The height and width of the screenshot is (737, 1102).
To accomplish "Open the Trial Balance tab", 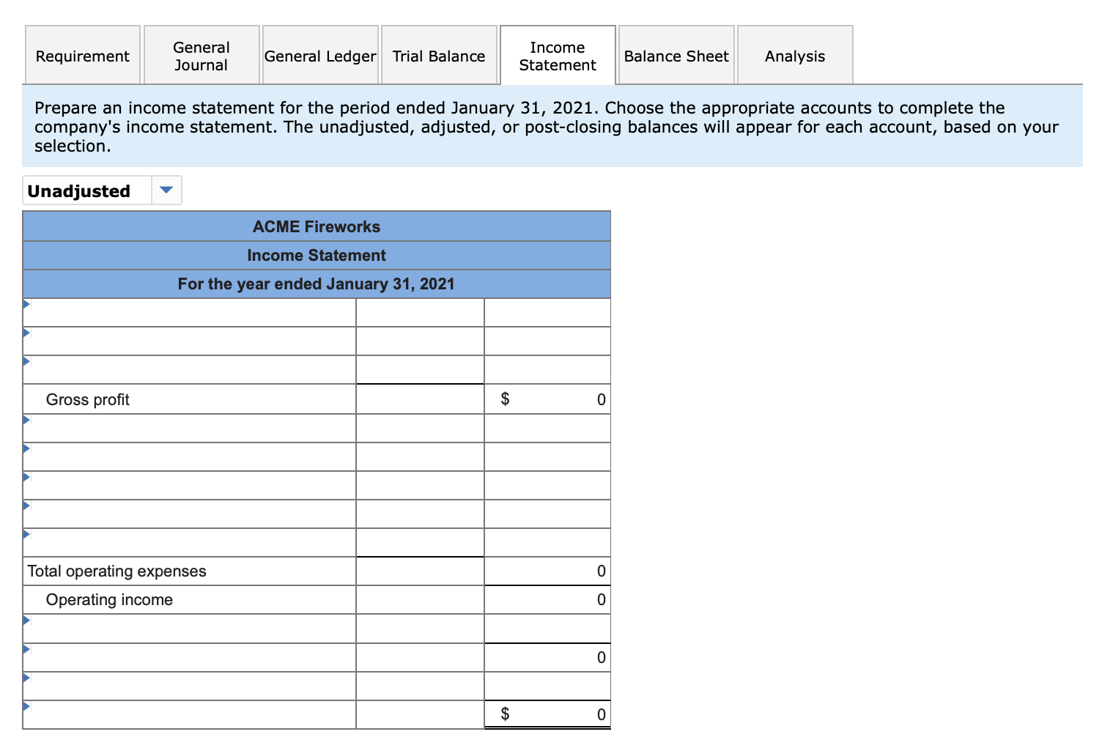I will click(x=439, y=56).
